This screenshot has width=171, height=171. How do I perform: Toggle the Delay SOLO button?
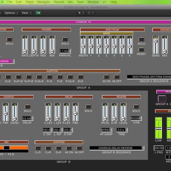click(x=88, y=106)
